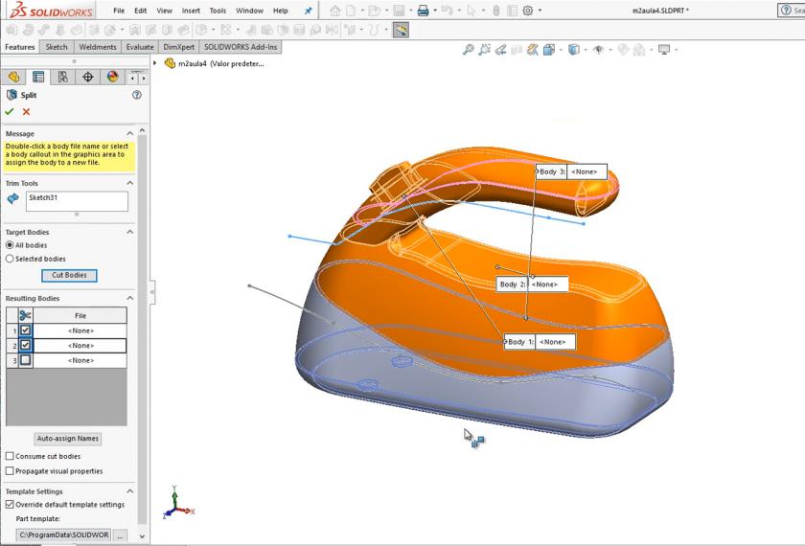Open Split help question mark icon
The height and width of the screenshot is (546, 805).
click(x=136, y=95)
